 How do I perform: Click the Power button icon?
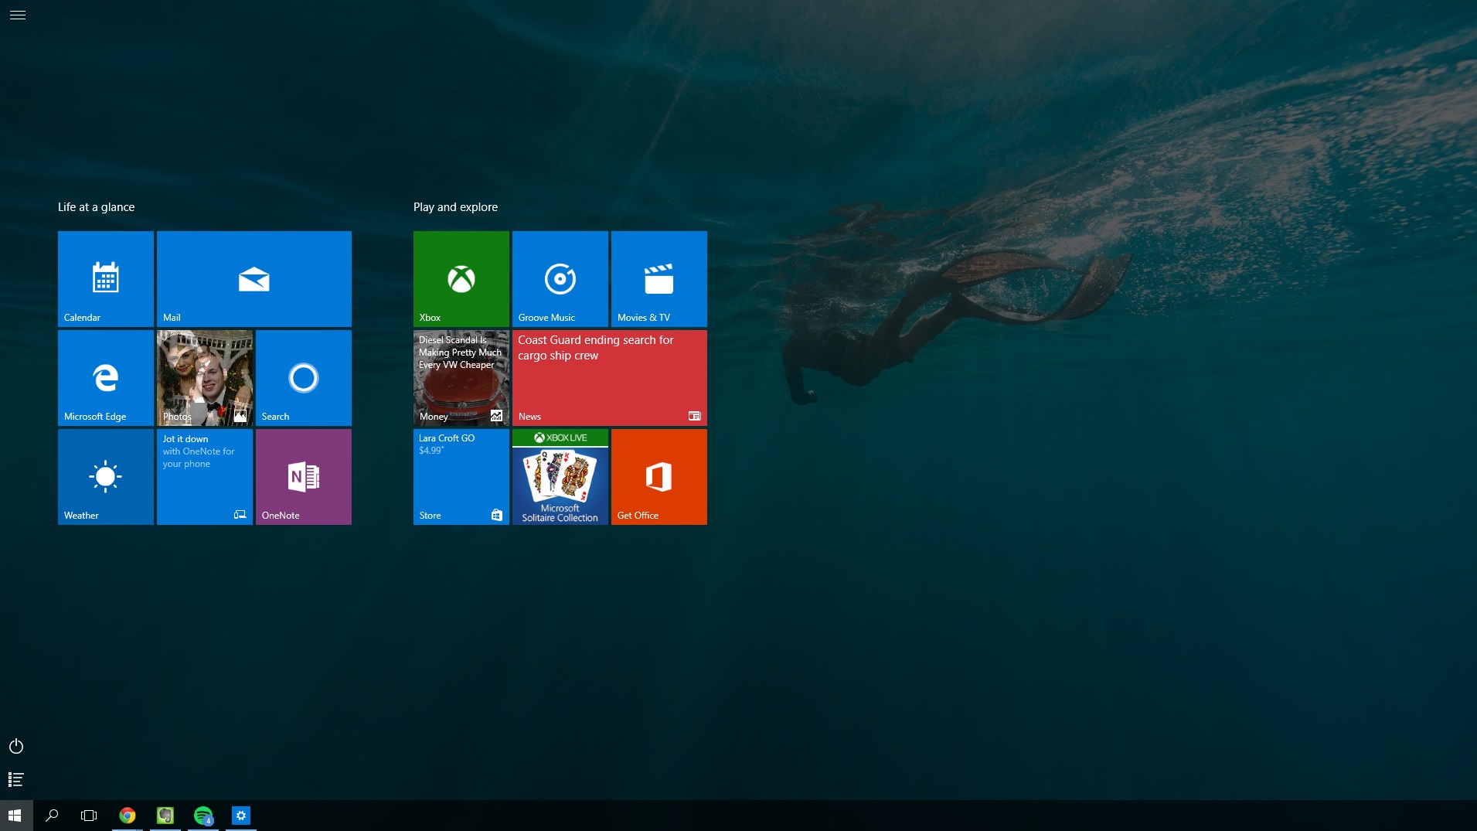tap(16, 746)
